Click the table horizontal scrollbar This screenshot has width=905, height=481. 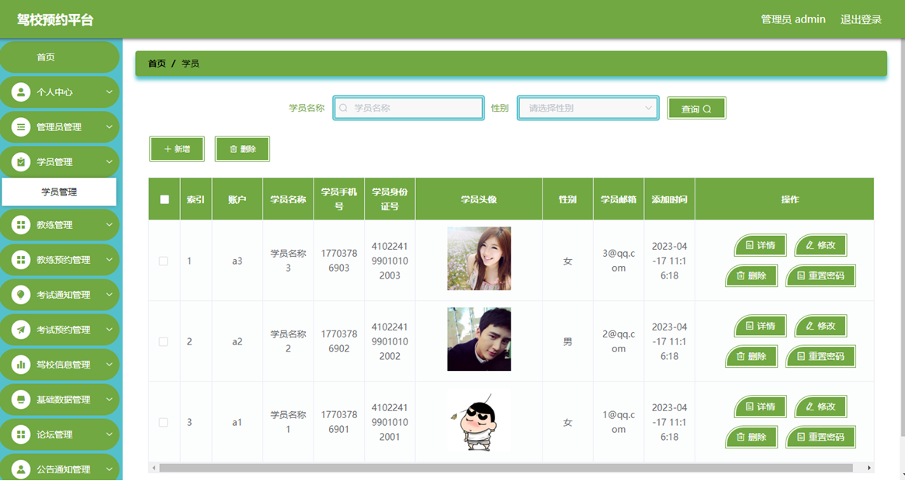tap(506, 468)
